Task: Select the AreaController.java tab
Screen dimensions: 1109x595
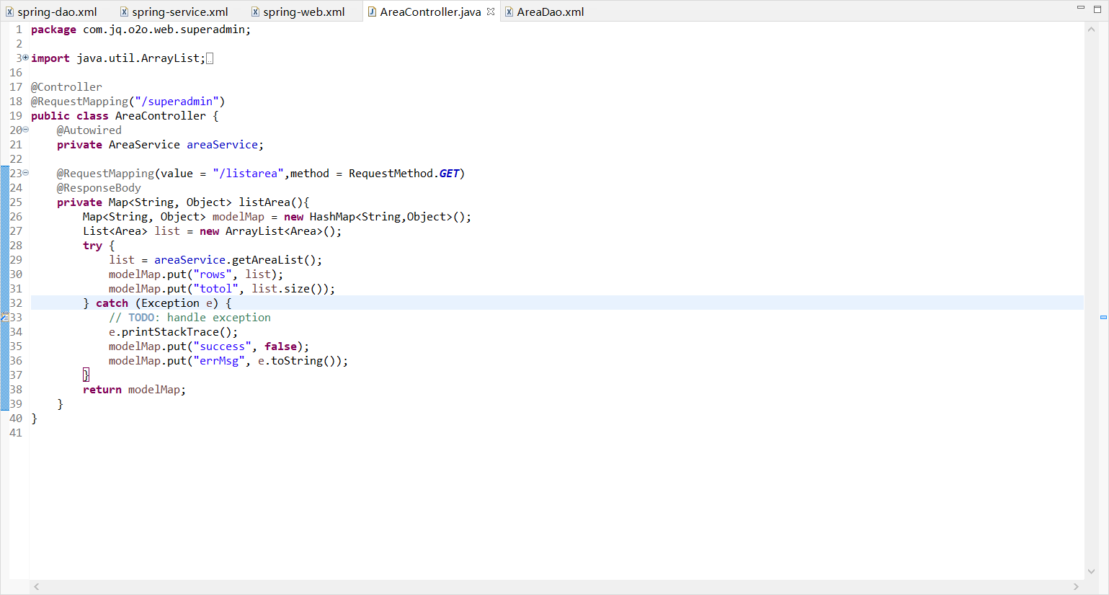Action: tap(430, 12)
